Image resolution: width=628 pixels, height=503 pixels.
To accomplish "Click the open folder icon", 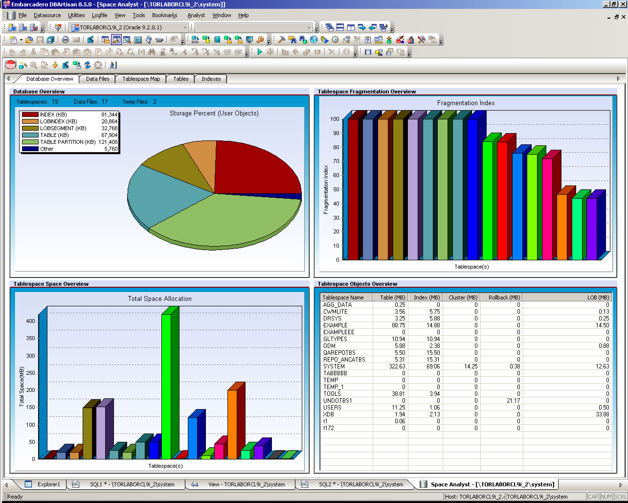I will click(29, 40).
